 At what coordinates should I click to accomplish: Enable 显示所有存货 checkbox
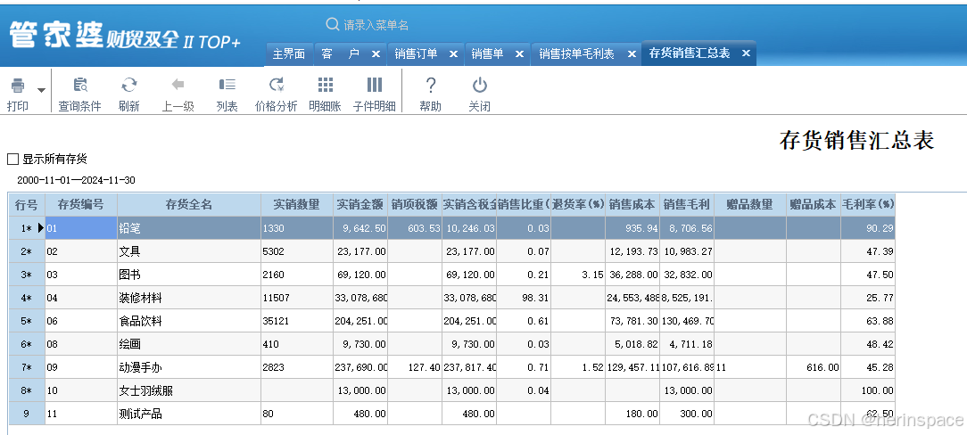pos(13,160)
